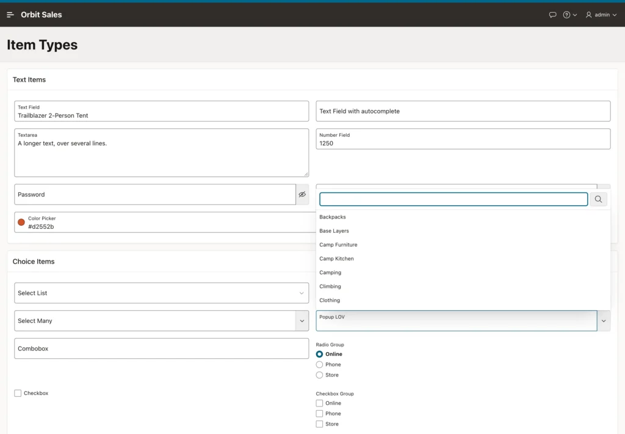The height and width of the screenshot is (434, 625).
Task: Click inside the Textarea field
Action: [161, 153]
